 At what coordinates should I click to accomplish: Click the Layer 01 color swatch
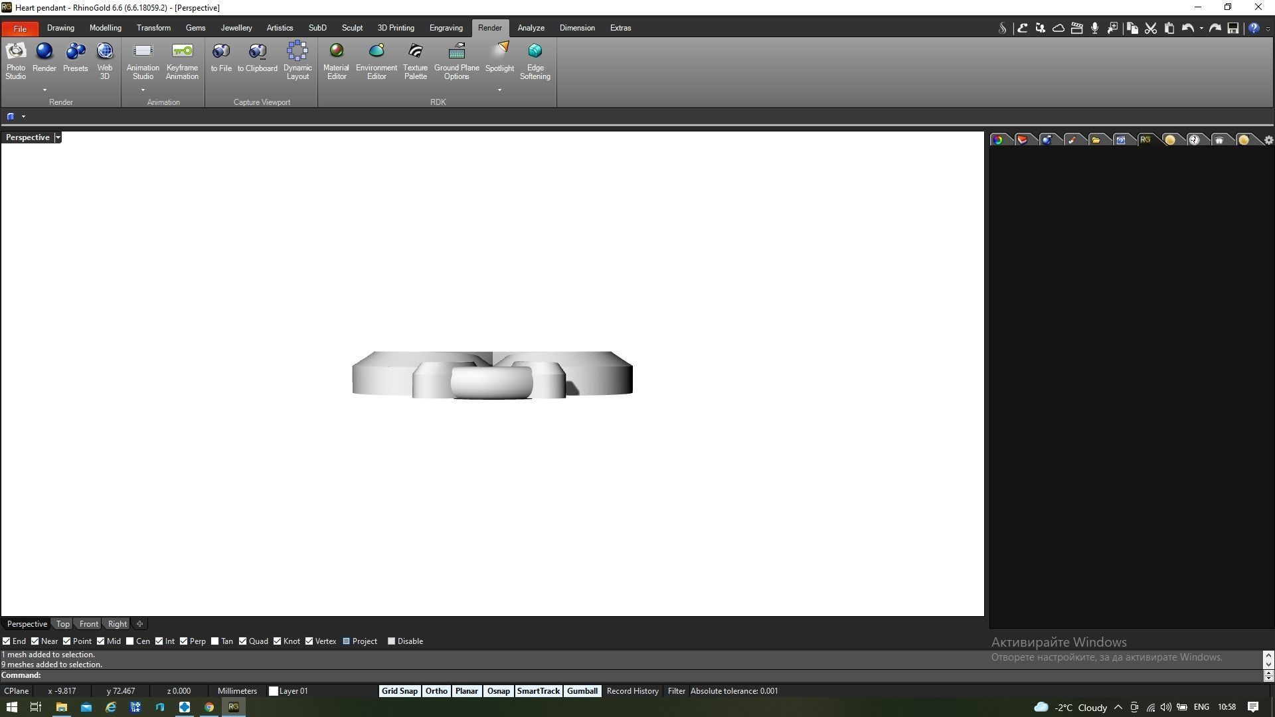pyautogui.click(x=273, y=691)
